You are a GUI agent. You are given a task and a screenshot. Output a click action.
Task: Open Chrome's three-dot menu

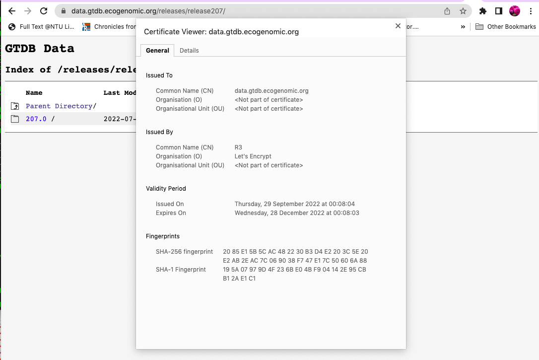click(531, 10)
